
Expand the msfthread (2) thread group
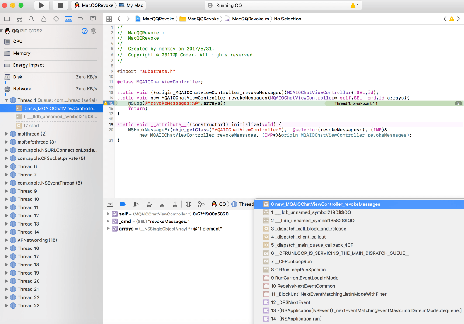tap(7, 134)
